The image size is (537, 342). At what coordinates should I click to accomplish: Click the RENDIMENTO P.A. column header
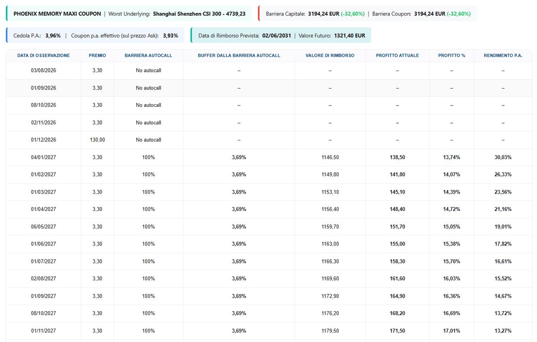click(503, 55)
